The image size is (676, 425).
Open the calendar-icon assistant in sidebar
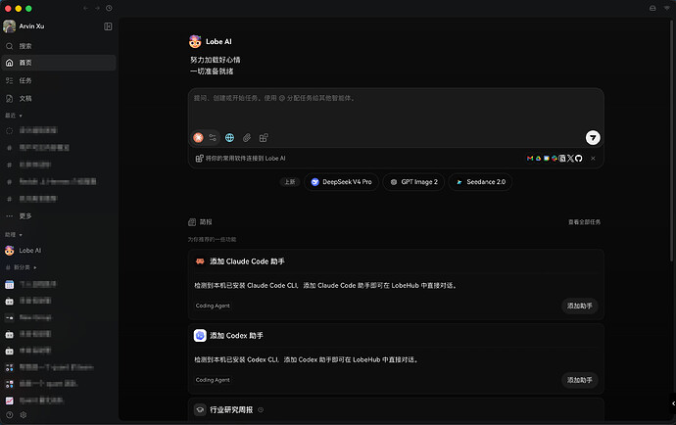coord(10,285)
